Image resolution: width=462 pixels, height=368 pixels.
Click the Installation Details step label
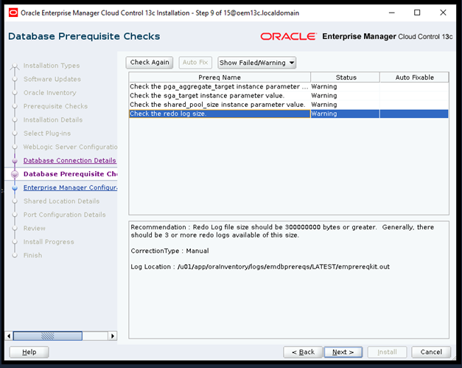[53, 119]
